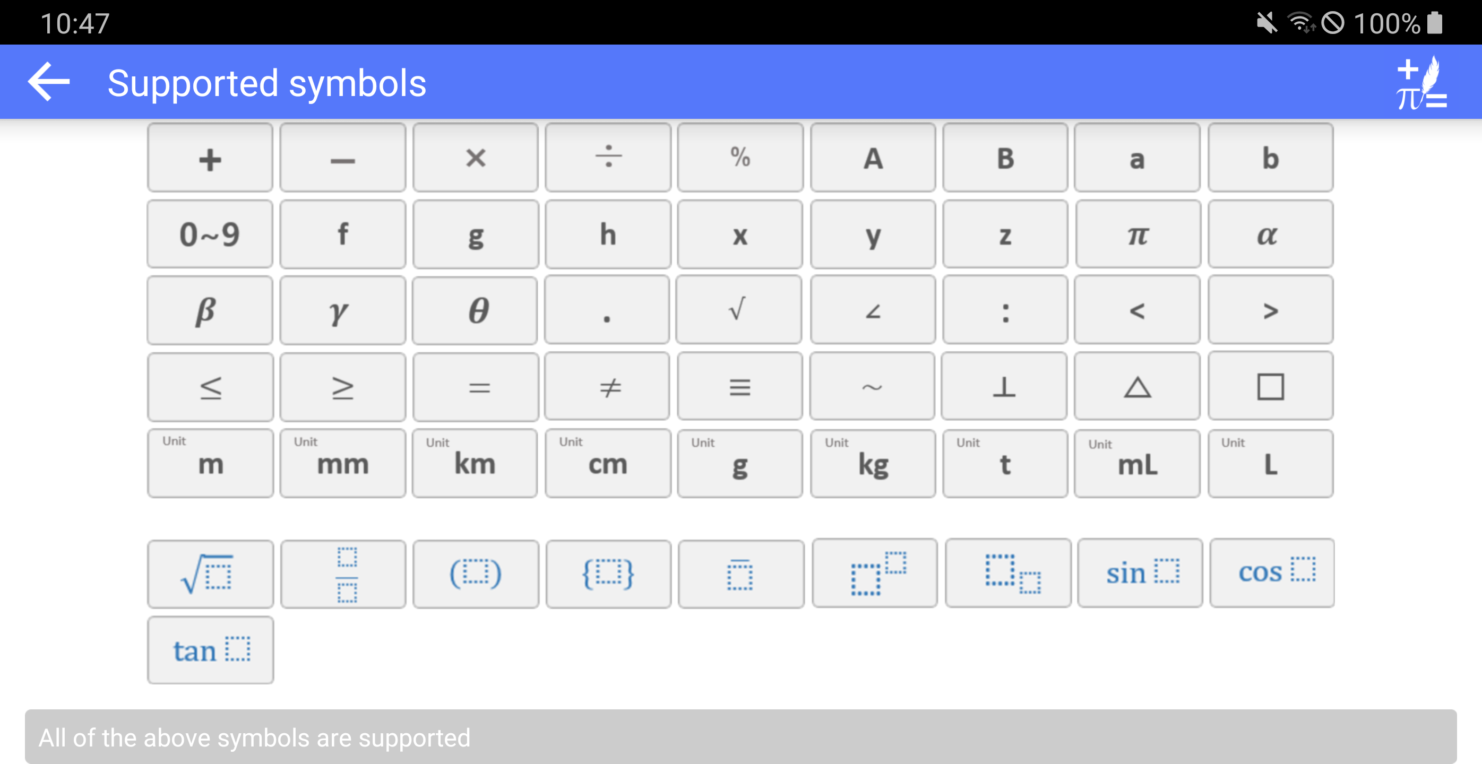Viewport: 1482px width, 764px height.
Task: Select the triangle symbol key
Action: (x=1137, y=386)
